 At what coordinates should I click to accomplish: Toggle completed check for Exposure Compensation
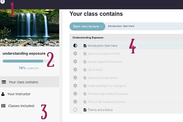tap(75, 78)
